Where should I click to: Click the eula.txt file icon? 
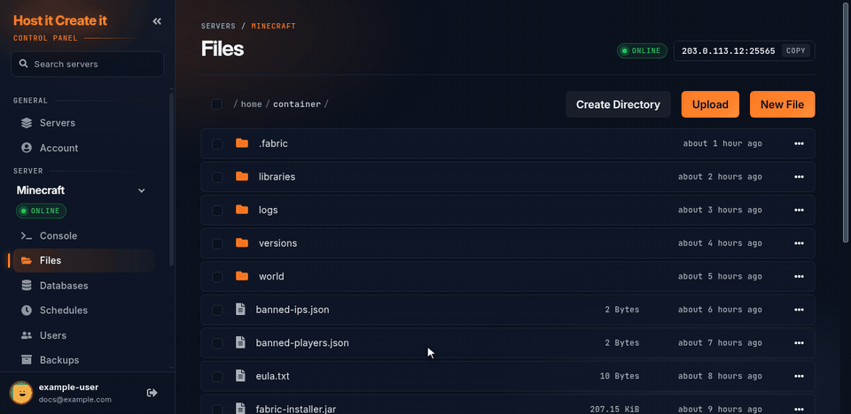click(x=240, y=376)
